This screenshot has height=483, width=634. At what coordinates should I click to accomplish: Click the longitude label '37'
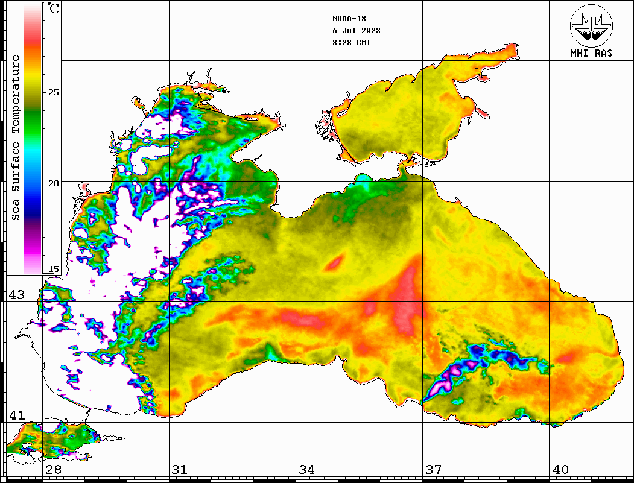click(434, 470)
